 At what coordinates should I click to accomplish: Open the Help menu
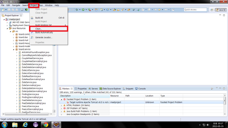(57, 5)
